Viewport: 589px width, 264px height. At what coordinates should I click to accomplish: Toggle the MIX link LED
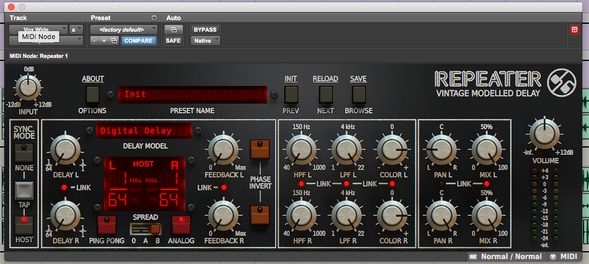coord(487,184)
